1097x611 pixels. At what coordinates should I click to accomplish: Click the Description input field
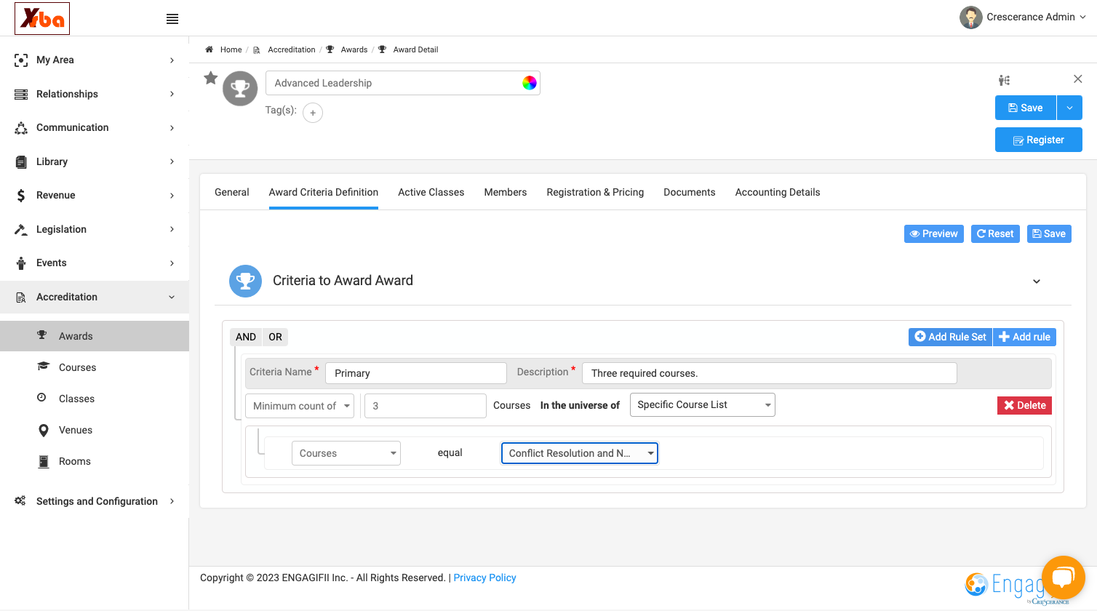pyautogui.click(x=770, y=373)
